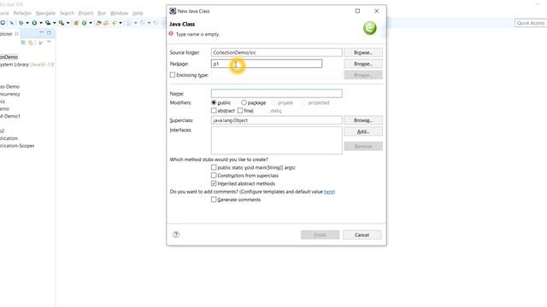Viewport: 547px width, 307px height.
Task: Open the Debug dropdown arrow in toolbar
Action: click(27, 23)
